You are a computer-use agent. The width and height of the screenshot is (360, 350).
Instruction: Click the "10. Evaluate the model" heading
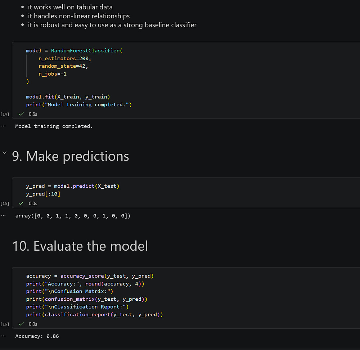point(80,246)
